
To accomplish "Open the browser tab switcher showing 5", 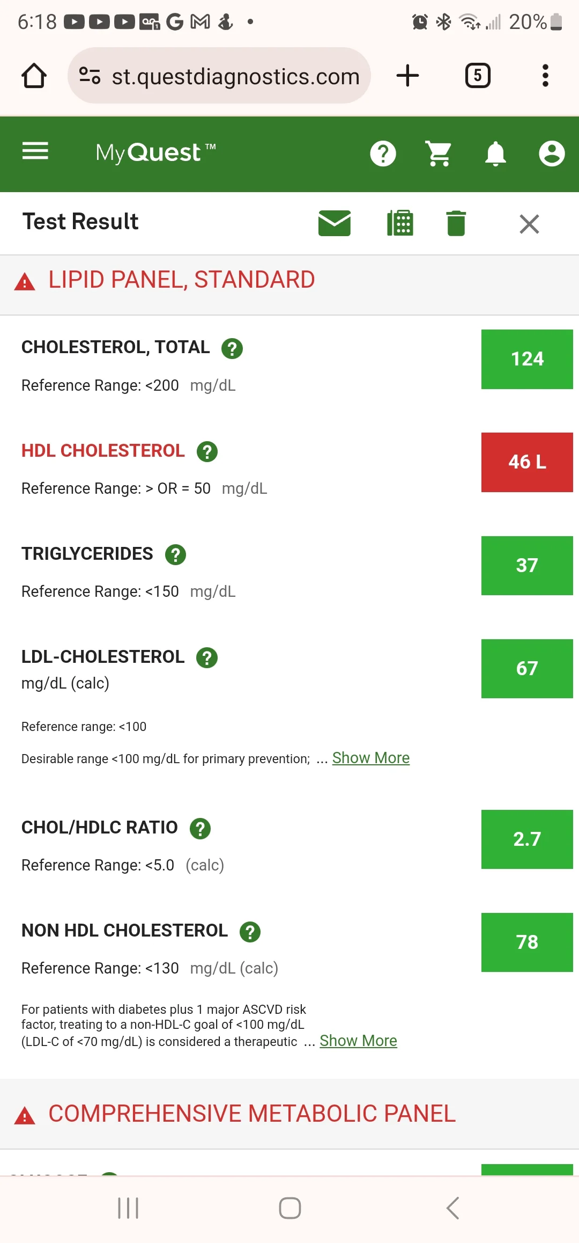I will 478,76.
